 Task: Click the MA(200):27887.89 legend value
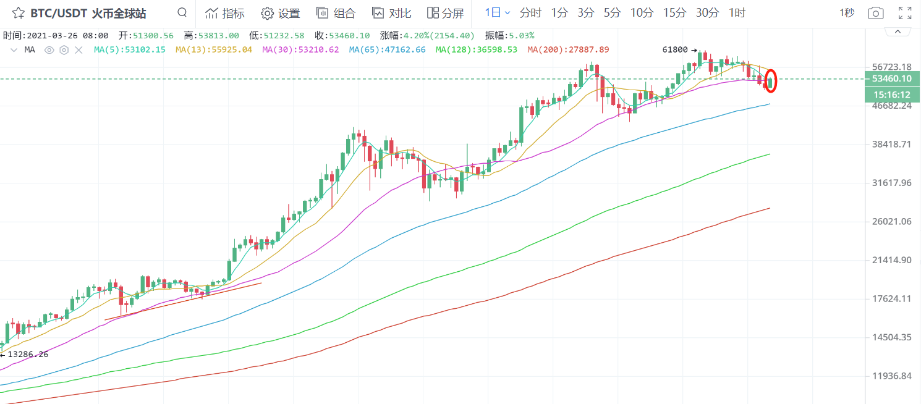point(568,49)
